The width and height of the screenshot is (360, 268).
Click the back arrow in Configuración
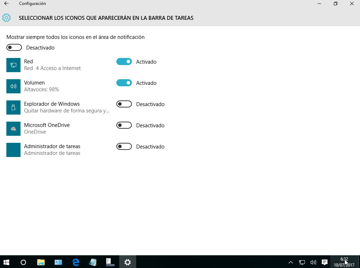(6, 4)
